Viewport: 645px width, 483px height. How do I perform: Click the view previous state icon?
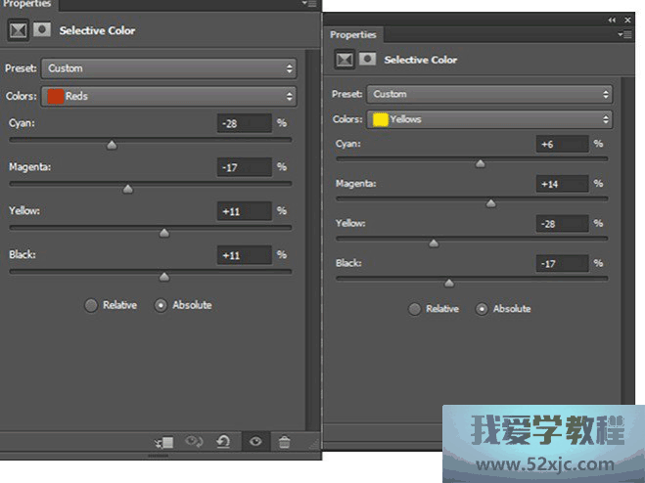[194, 442]
